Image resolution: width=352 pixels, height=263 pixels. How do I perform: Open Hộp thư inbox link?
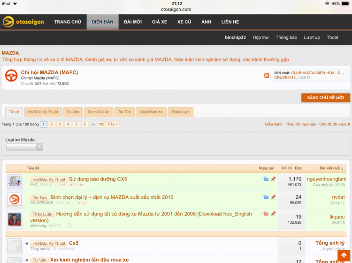pos(260,37)
